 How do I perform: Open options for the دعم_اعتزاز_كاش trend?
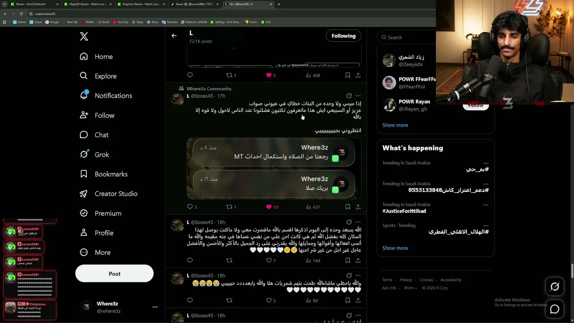(486, 184)
